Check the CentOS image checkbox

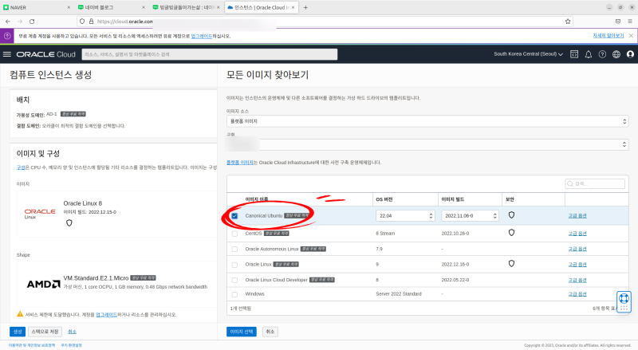coord(234,234)
